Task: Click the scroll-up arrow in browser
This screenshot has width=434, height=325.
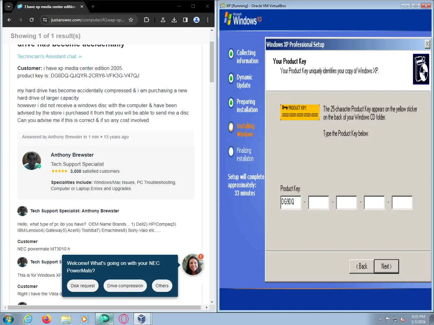Action: 212,30
